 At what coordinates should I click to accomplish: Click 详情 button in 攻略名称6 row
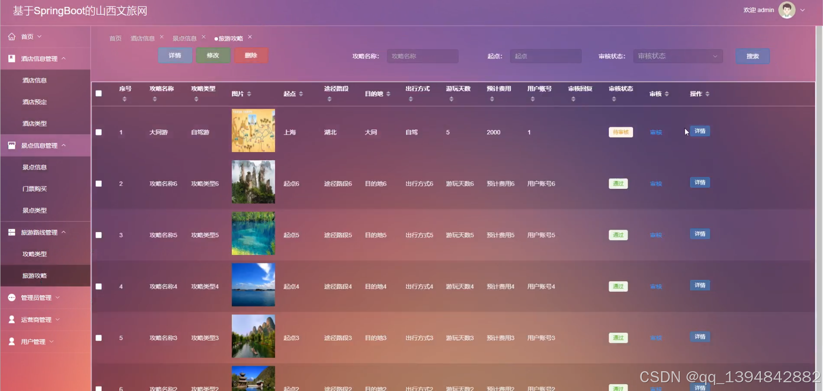pyautogui.click(x=700, y=183)
